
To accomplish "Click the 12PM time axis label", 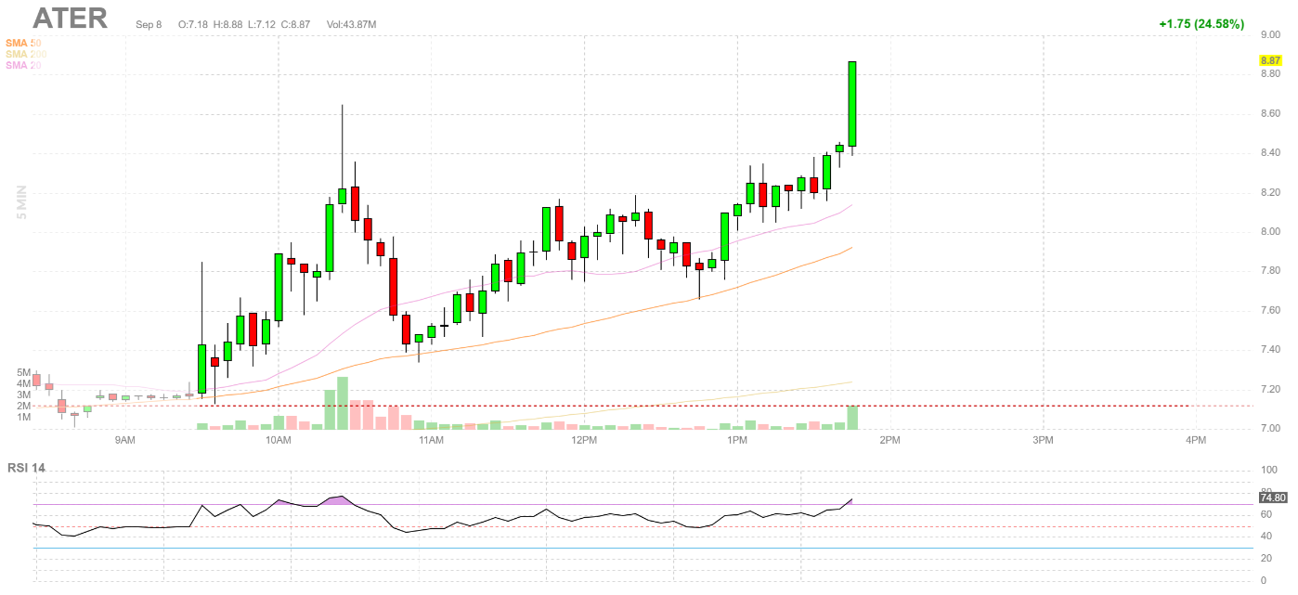I will (583, 439).
